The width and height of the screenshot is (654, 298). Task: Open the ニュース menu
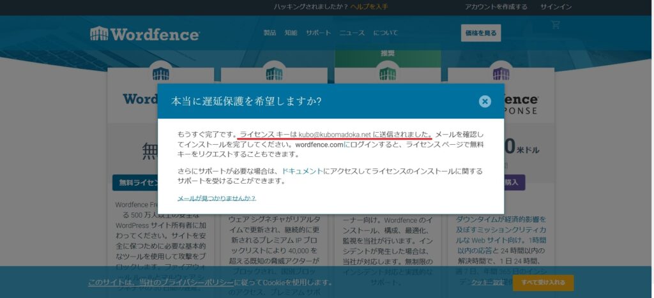click(352, 33)
